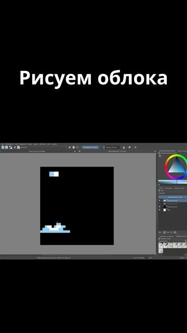Select the second layer row

(x=172, y=203)
